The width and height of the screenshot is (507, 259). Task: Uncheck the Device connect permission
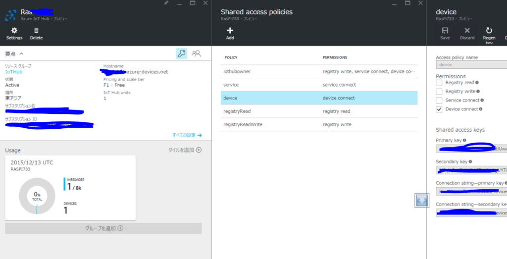[x=439, y=109]
